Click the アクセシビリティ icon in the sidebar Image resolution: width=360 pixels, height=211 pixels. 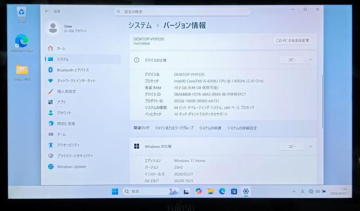point(51,145)
